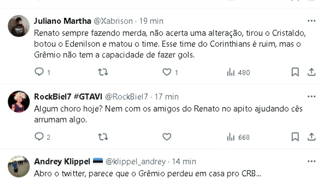Visit the @RockBiel7 handle link
The image size is (321, 180).
[x=127, y=96]
